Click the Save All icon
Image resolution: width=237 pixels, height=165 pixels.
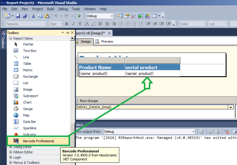coord(25,16)
